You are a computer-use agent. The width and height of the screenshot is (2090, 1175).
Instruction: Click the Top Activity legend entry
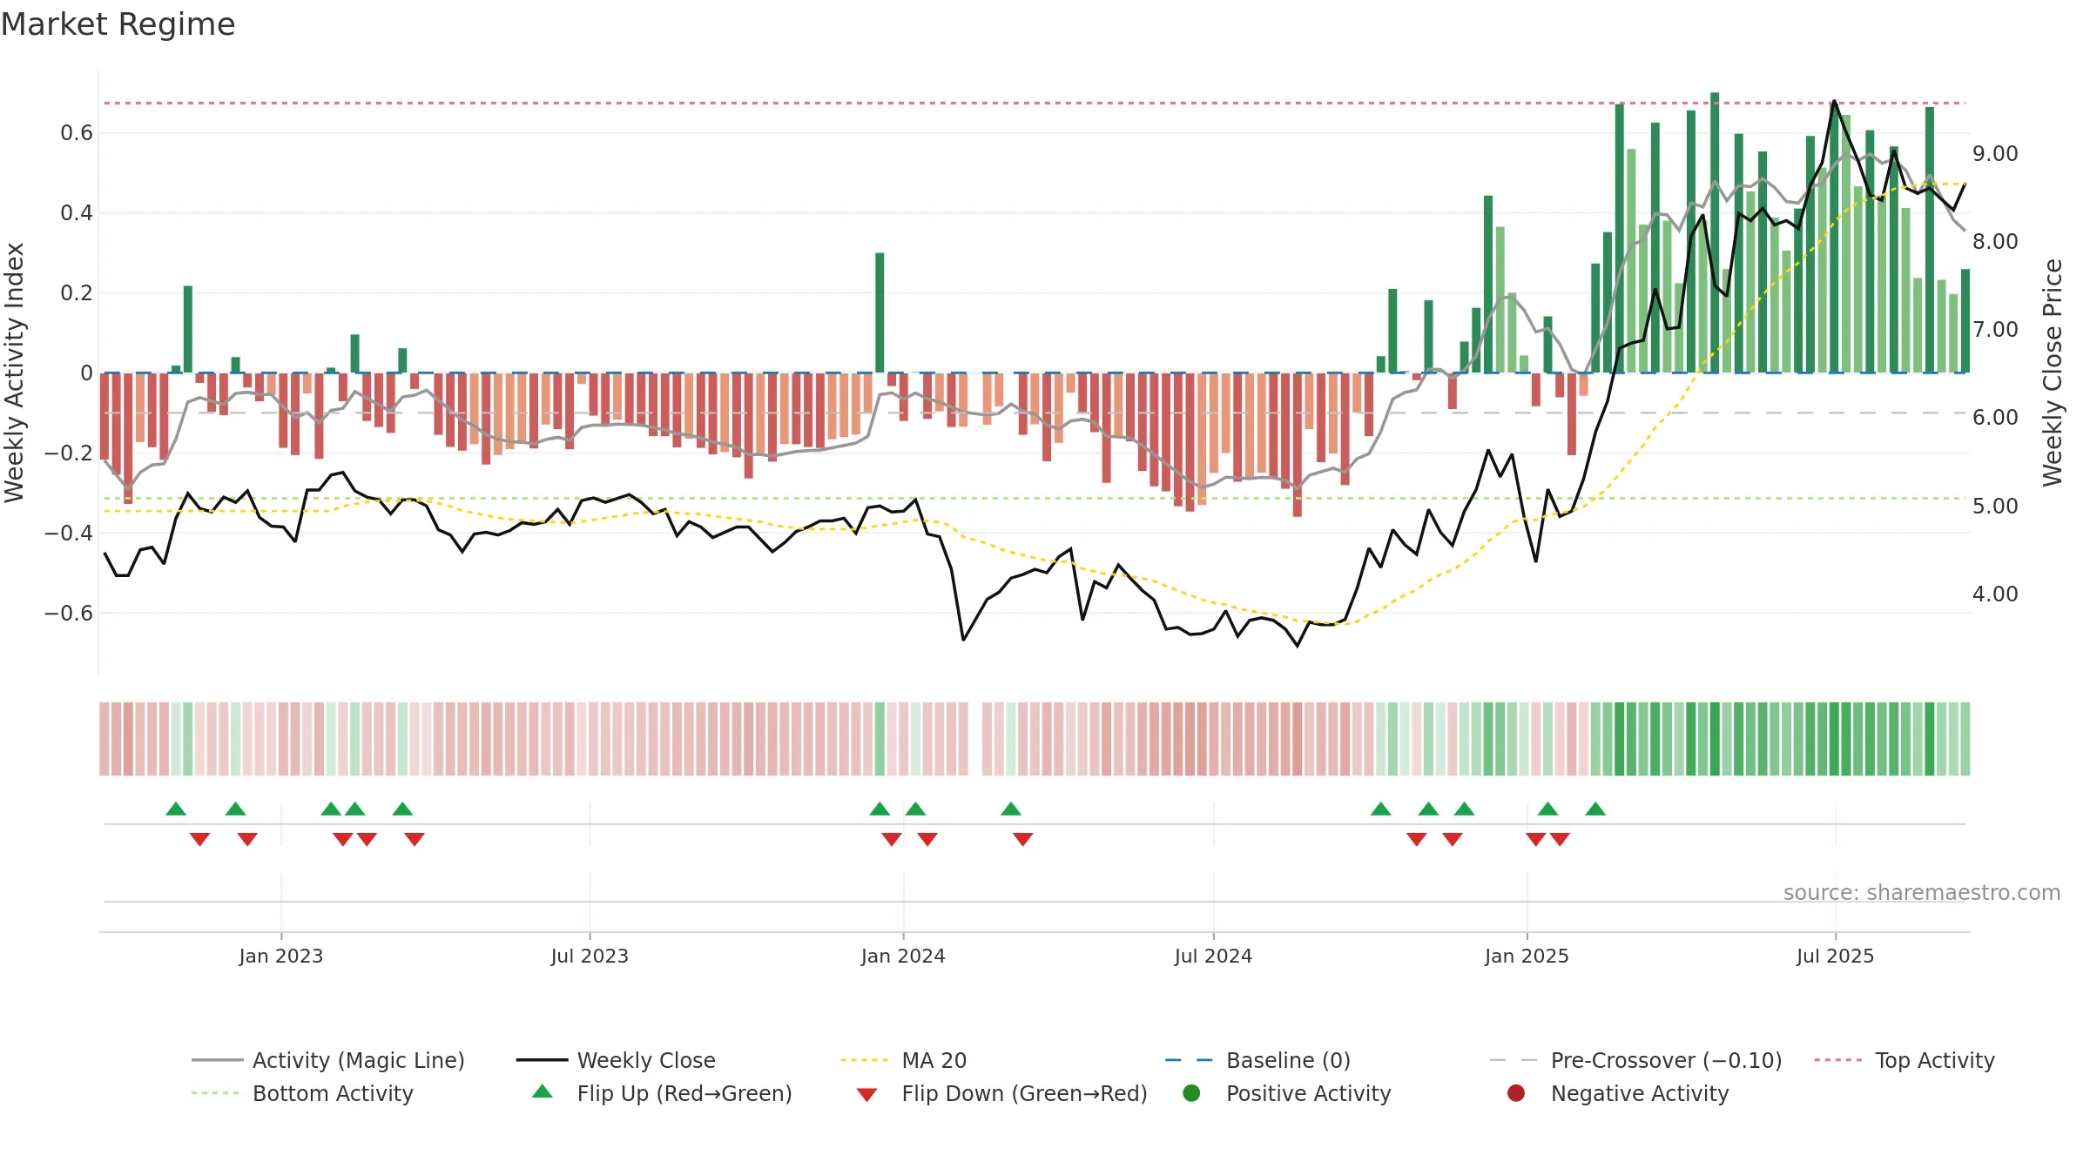pos(1905,1060)
